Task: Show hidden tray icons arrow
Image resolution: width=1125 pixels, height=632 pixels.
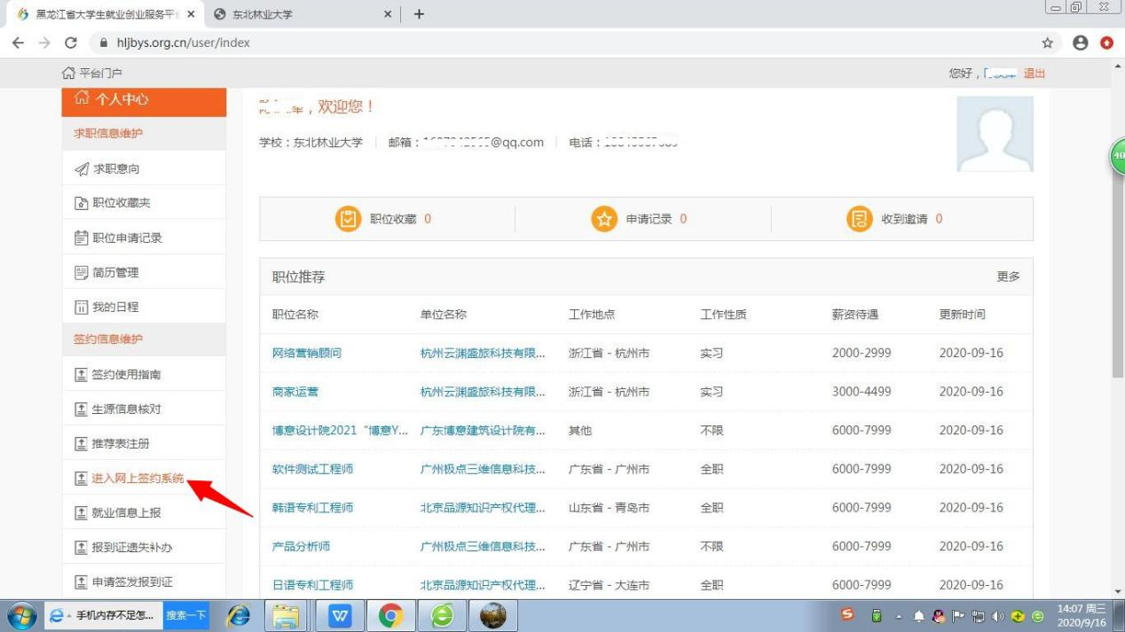Action: tap(899, 616)
